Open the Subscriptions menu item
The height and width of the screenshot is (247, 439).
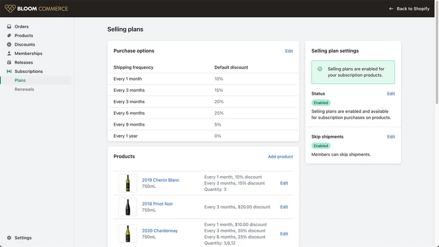pos(29,71)
